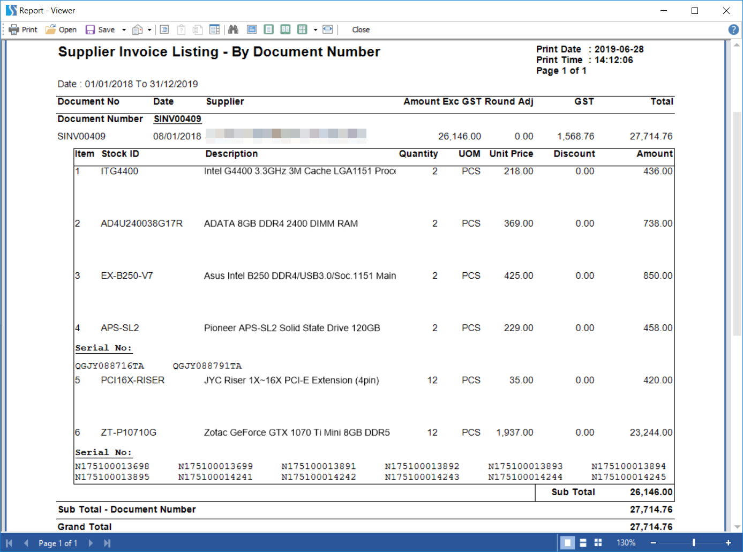Toggle the thumbnails panel icon
This screenshot has width=743, height=552.
click(214, 29)
